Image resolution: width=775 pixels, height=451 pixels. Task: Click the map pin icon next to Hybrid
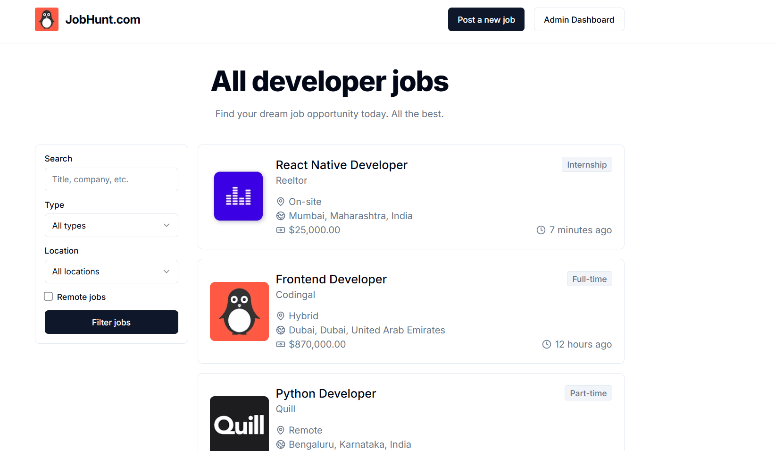(x=281, y=316)
